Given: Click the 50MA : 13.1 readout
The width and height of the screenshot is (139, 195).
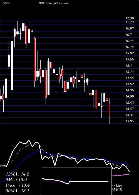Looking at the screenshot, I should (x=18, y=191).
